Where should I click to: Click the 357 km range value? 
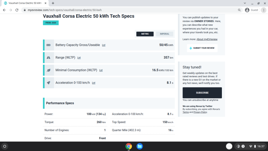(168, 58)
